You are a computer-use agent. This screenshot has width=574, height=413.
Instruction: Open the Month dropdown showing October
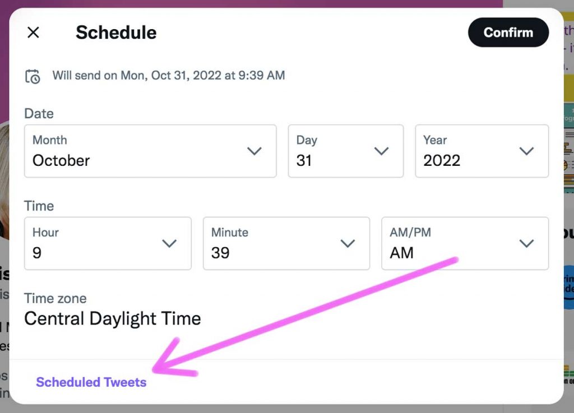[150, 151]
